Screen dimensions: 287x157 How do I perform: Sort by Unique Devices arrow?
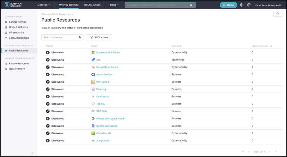pos(271,46)
